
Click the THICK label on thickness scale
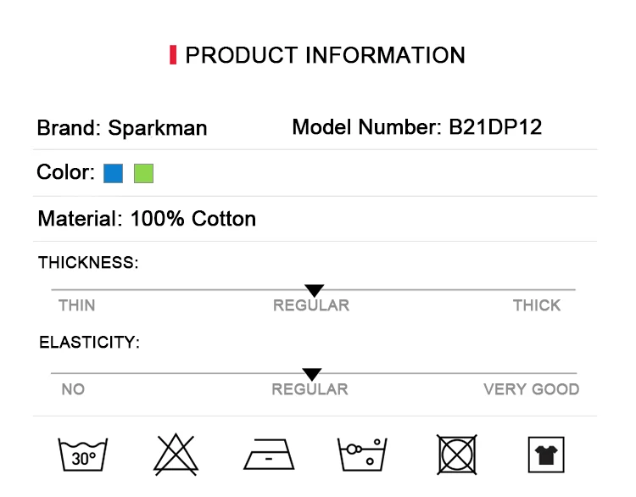[537, 305]
